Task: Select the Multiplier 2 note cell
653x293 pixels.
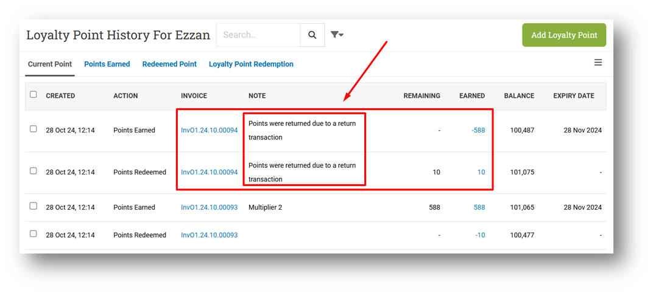Action: [x=266, y=207]
